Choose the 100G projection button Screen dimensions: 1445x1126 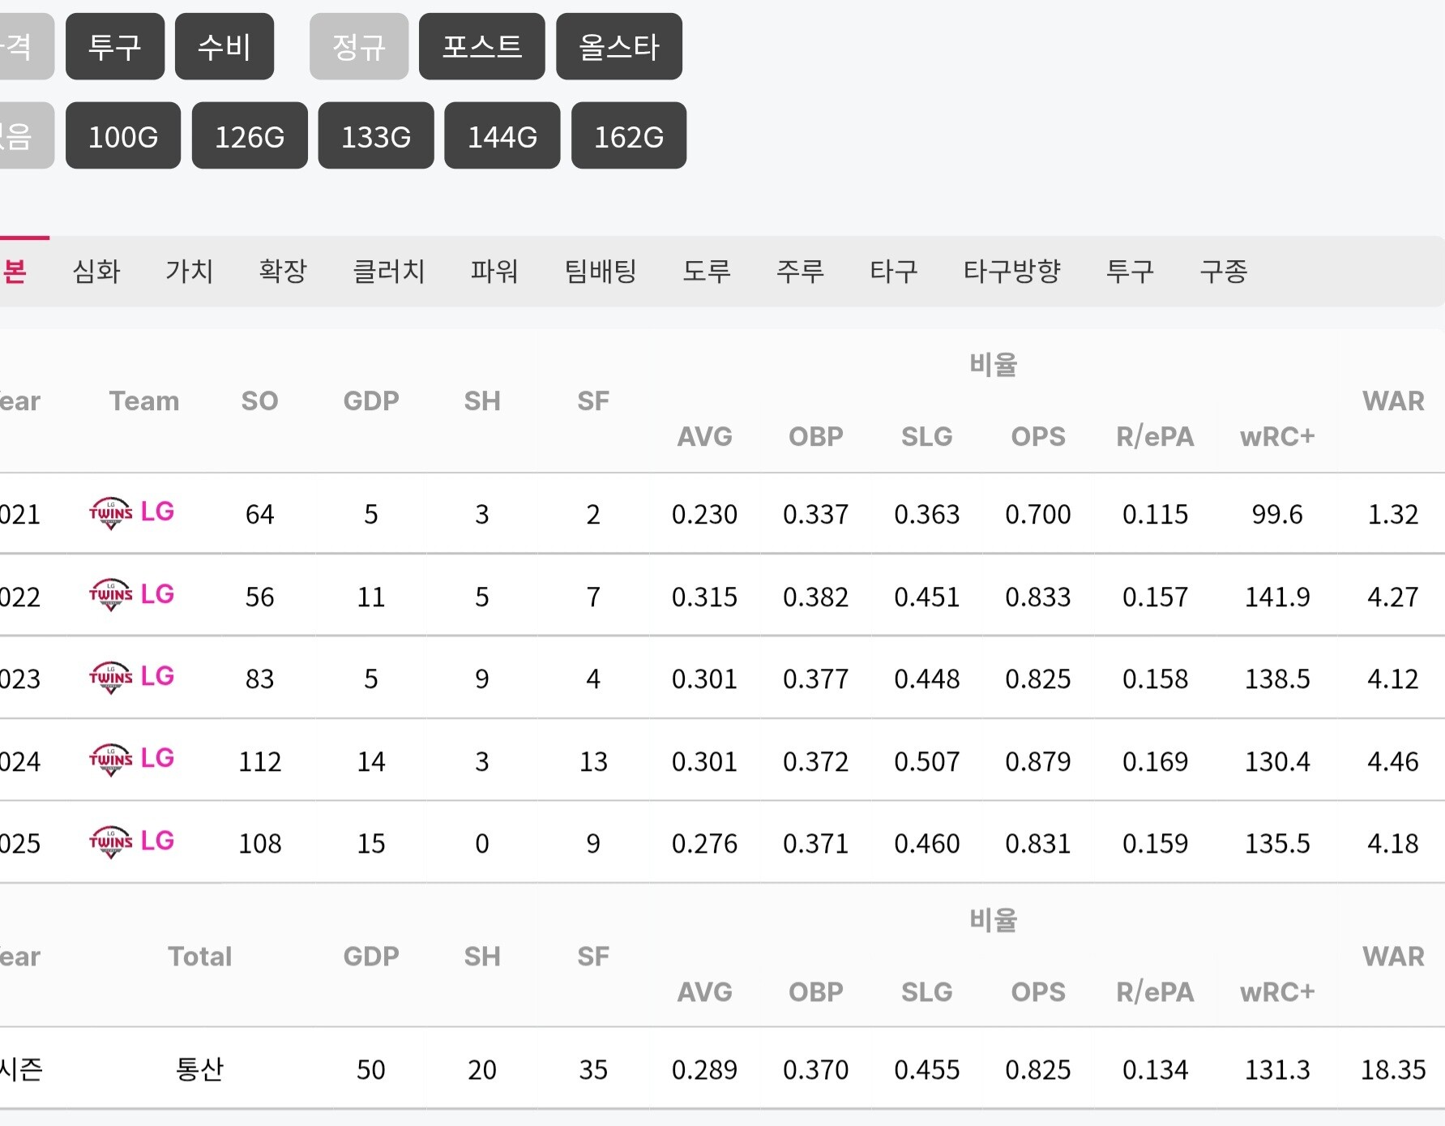pyautogui.click(x=123, y=136)
